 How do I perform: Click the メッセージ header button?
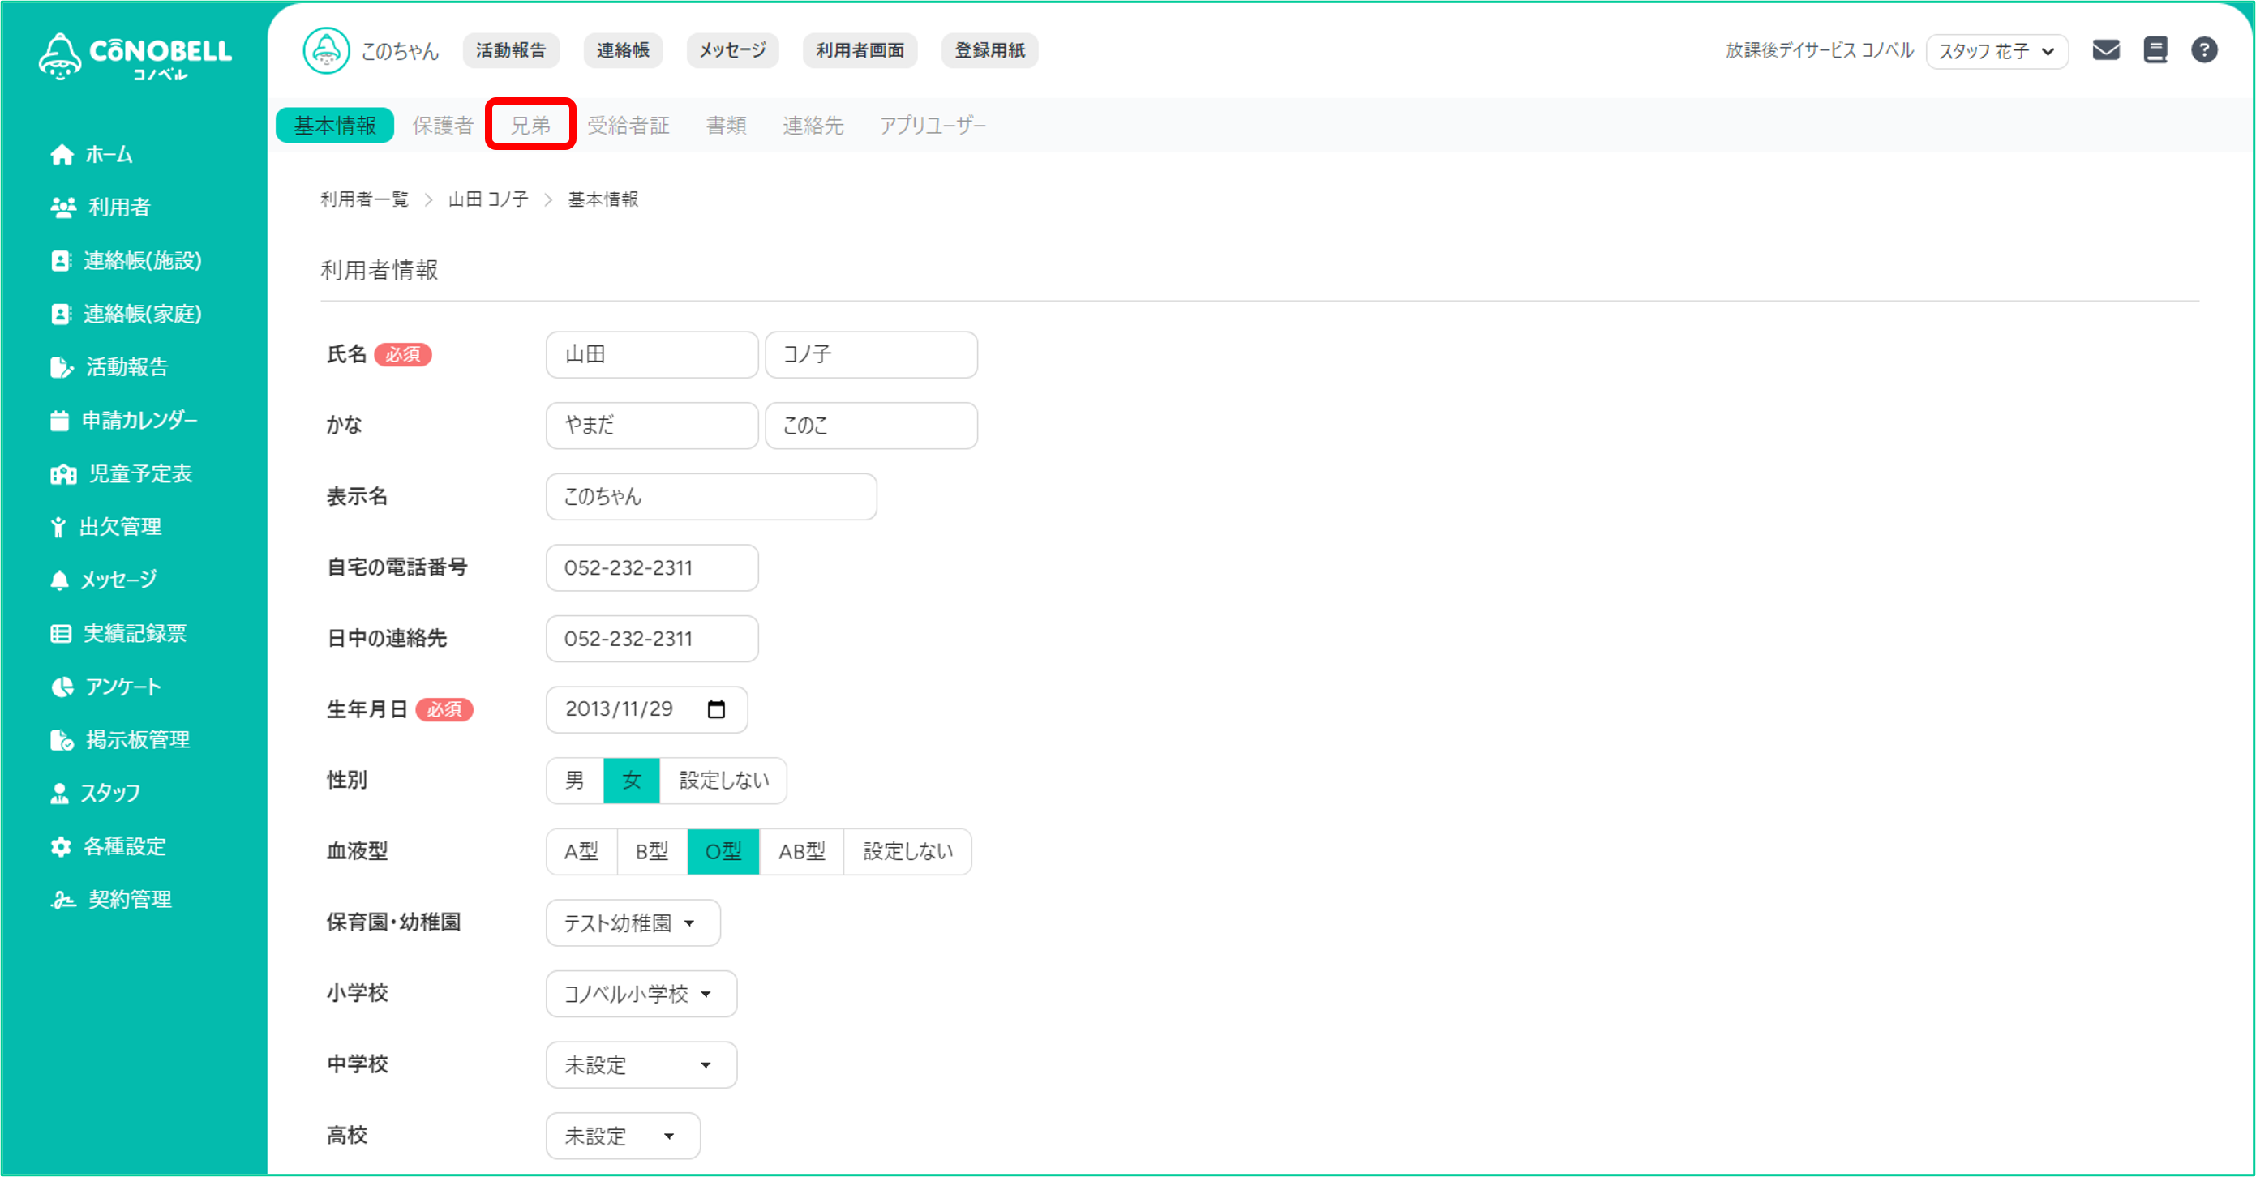pyautogui.click(x=733, y=50)
